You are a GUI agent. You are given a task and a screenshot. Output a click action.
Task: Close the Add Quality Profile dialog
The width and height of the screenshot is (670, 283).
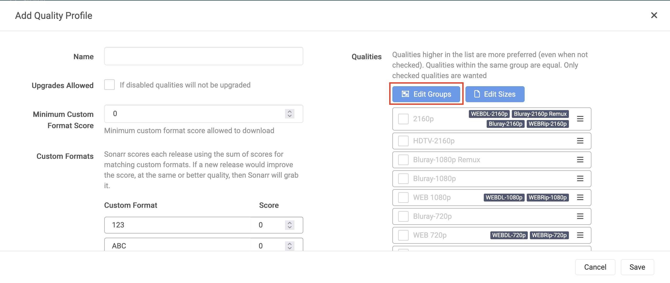click(654, 15)
